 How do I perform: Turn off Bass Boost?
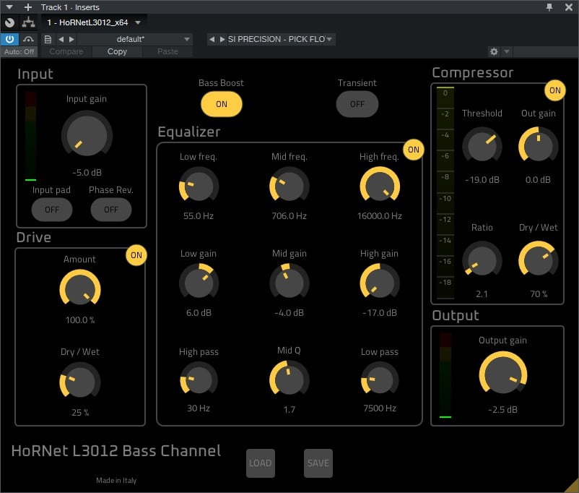222,104
